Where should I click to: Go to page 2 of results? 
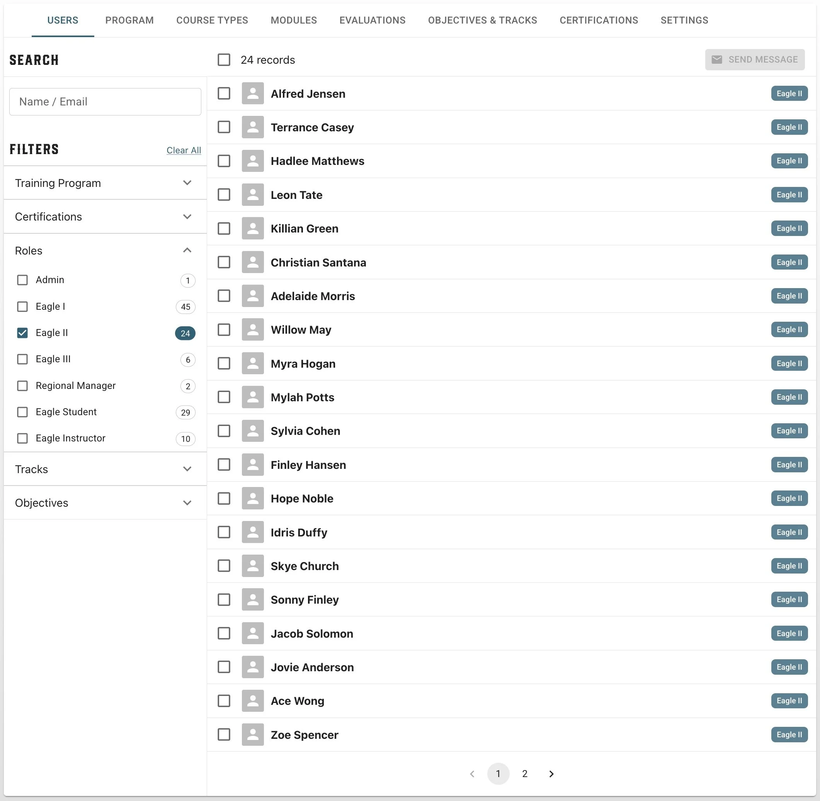click(524, 774)
